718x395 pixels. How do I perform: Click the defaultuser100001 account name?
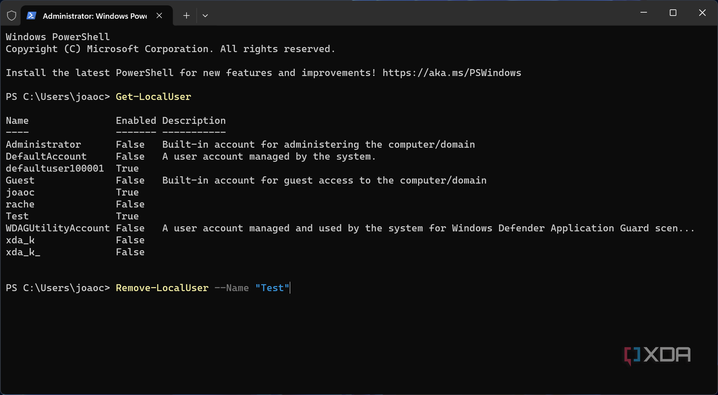click(x=55, y=169)
